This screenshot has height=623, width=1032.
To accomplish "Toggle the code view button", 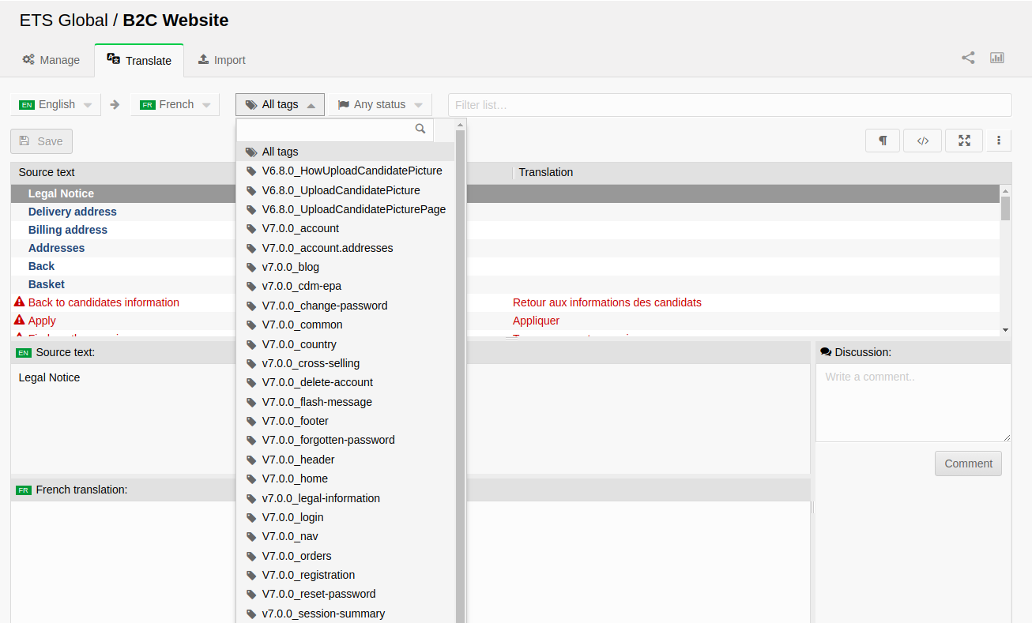I will [x=922, y=141].
